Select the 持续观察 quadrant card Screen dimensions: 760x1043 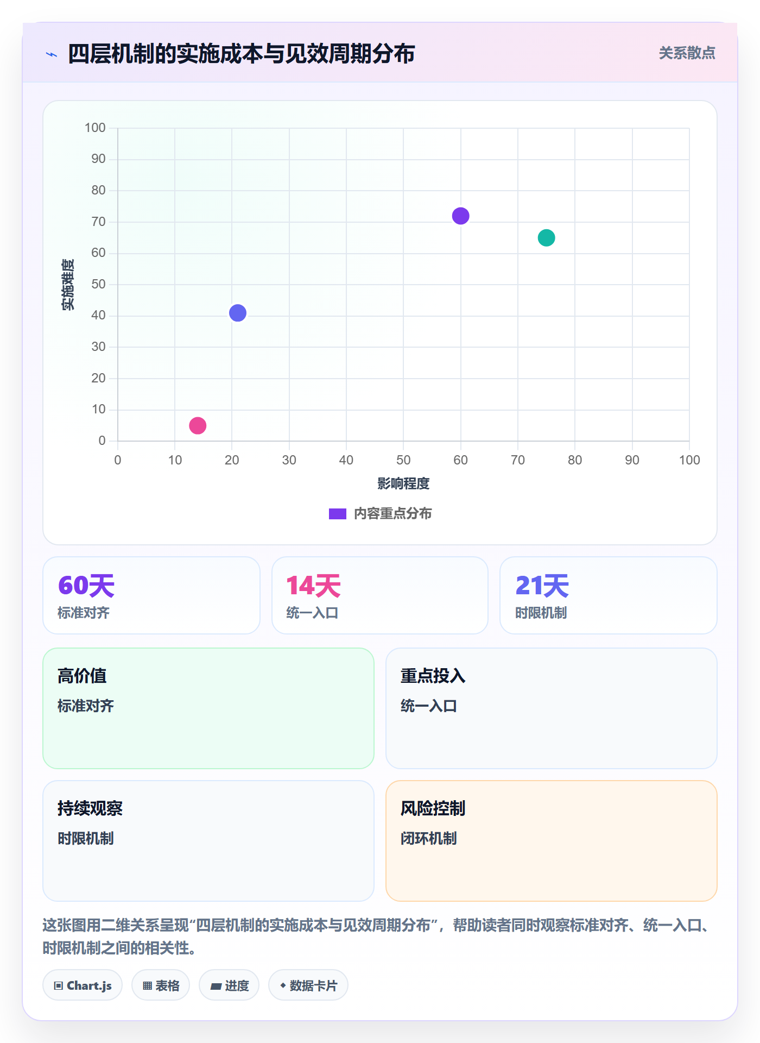click(208, 841)
